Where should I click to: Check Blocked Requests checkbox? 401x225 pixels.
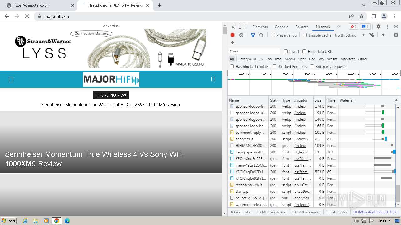pyautogui.click(x=274, y=66)
